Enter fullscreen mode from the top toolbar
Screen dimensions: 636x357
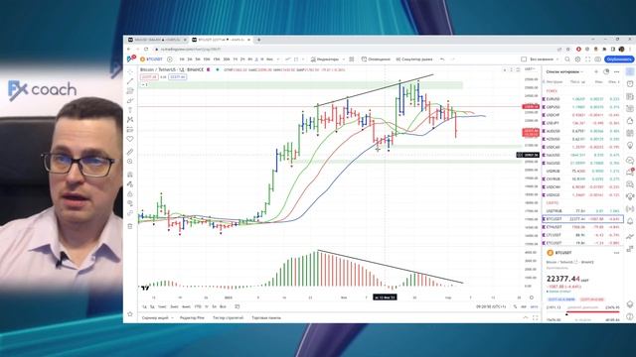pyautogui.click(x=587, y=59)
